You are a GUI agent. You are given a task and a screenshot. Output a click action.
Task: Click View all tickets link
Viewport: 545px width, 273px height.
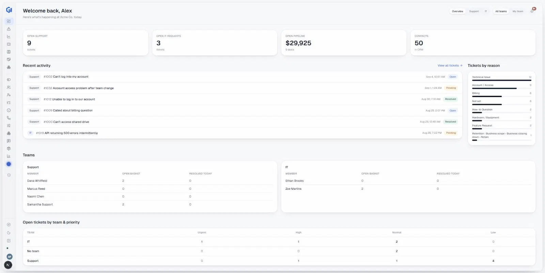(x=450, y=66)
